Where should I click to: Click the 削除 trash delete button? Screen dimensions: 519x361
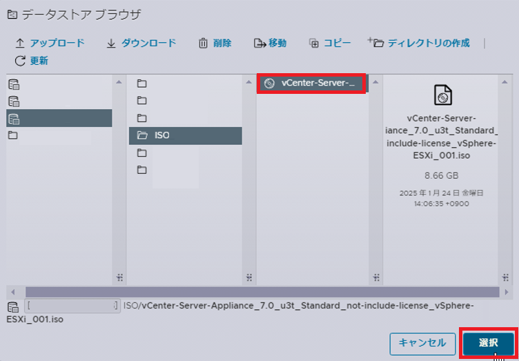click(x=215, y=43)
